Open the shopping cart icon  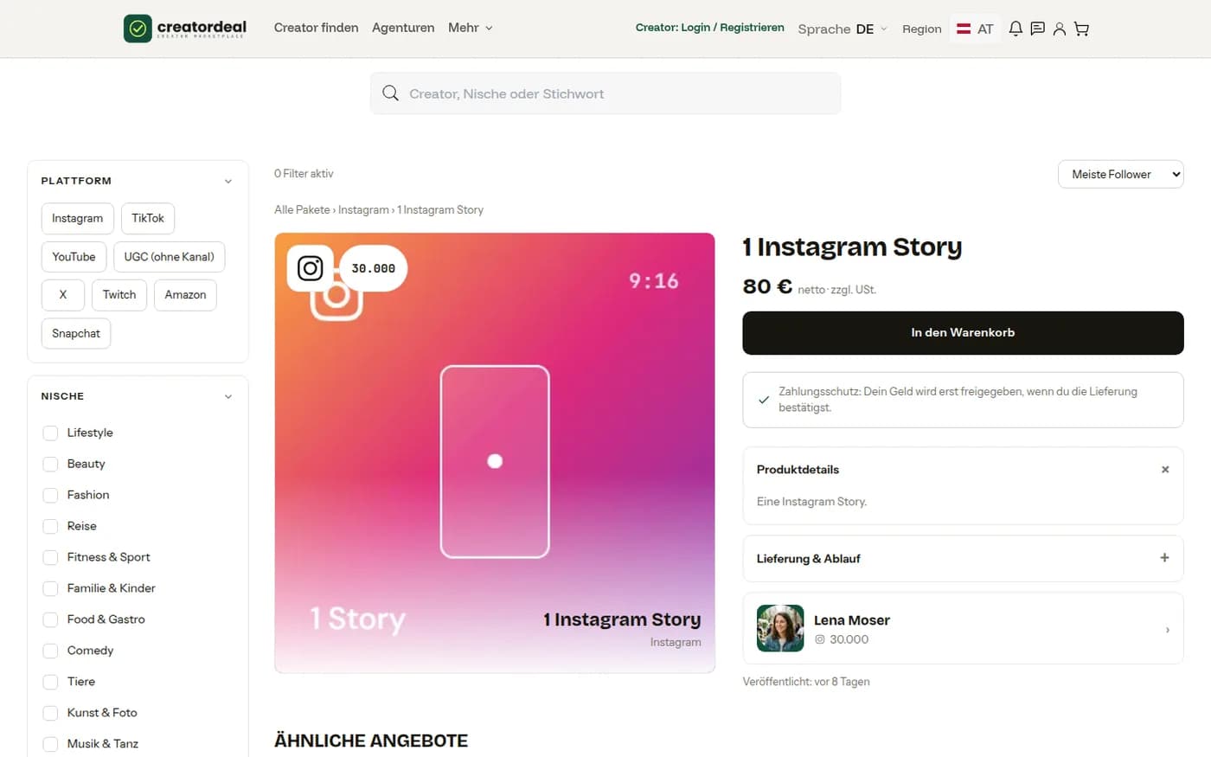(1081, 29)
